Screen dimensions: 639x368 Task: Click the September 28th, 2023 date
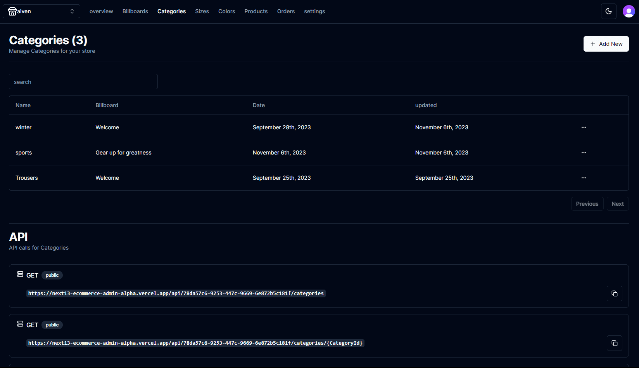(282, 127)
